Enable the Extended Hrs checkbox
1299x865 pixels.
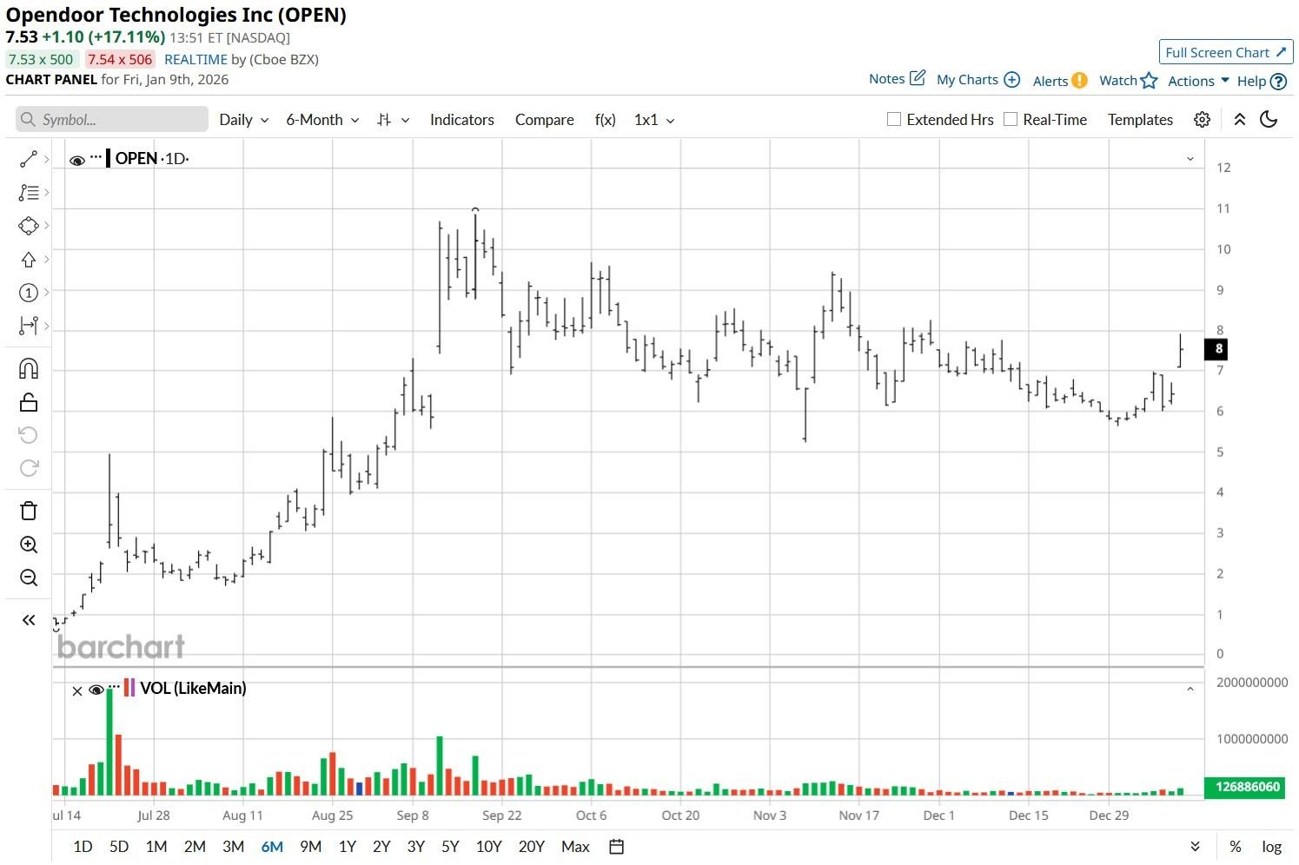(893, 119)
